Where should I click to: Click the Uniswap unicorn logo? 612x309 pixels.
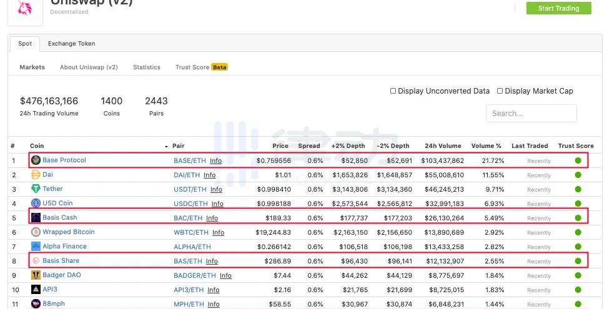(24, 7)
